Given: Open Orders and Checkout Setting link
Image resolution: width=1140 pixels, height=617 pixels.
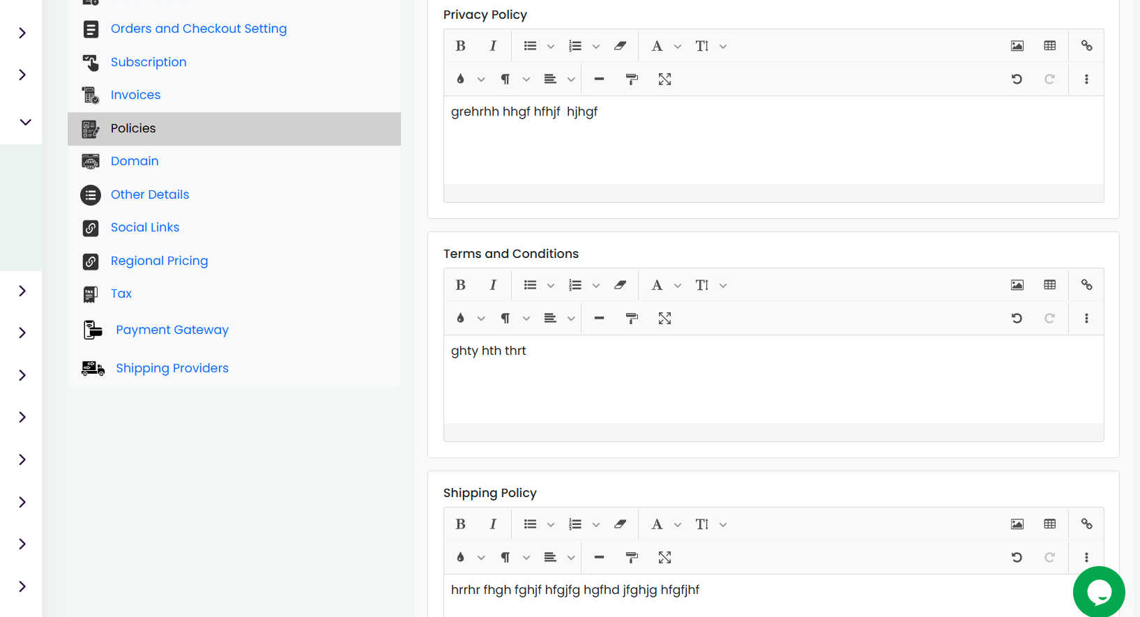Looking at the screenshot, I should click(199, 29).
